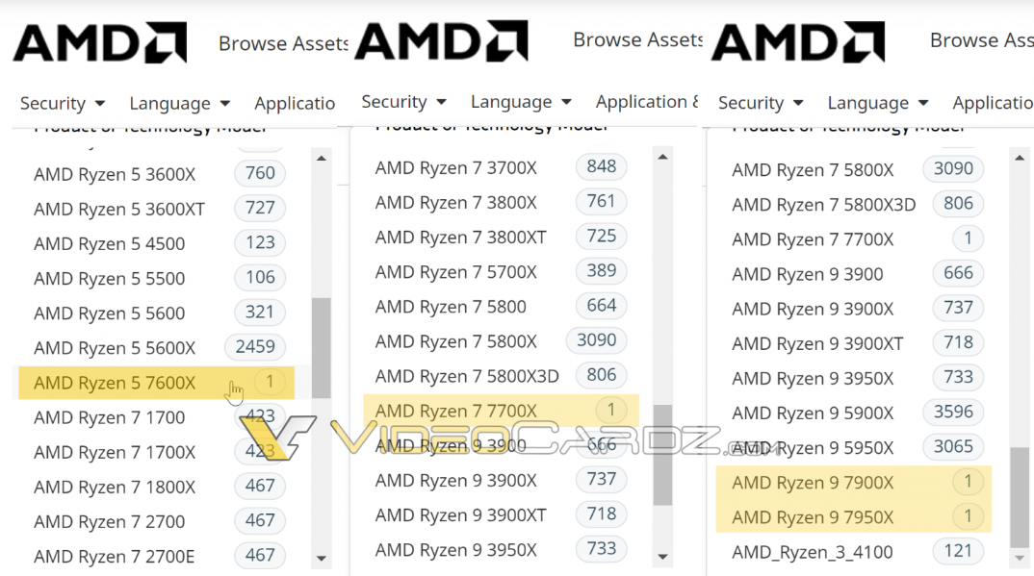This screenshot has width=1034, height=576.
Task: Click the scroll down arrow in right list
Action: 1020,558
